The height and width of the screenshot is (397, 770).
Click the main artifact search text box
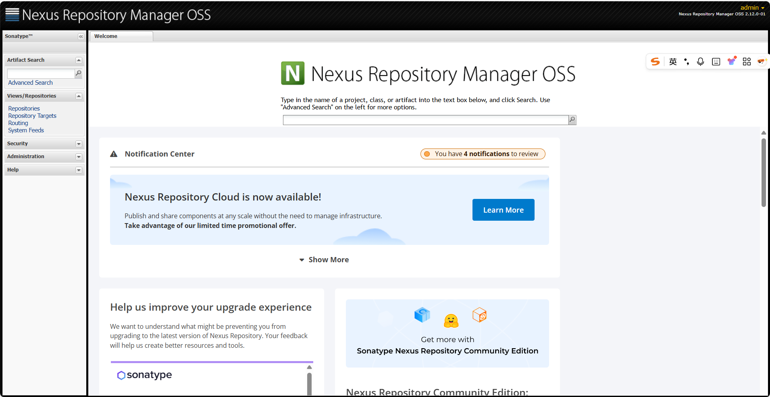(x=425, y=120)
